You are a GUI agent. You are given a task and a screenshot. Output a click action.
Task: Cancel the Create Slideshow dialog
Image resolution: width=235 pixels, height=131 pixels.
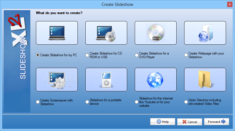190,122
